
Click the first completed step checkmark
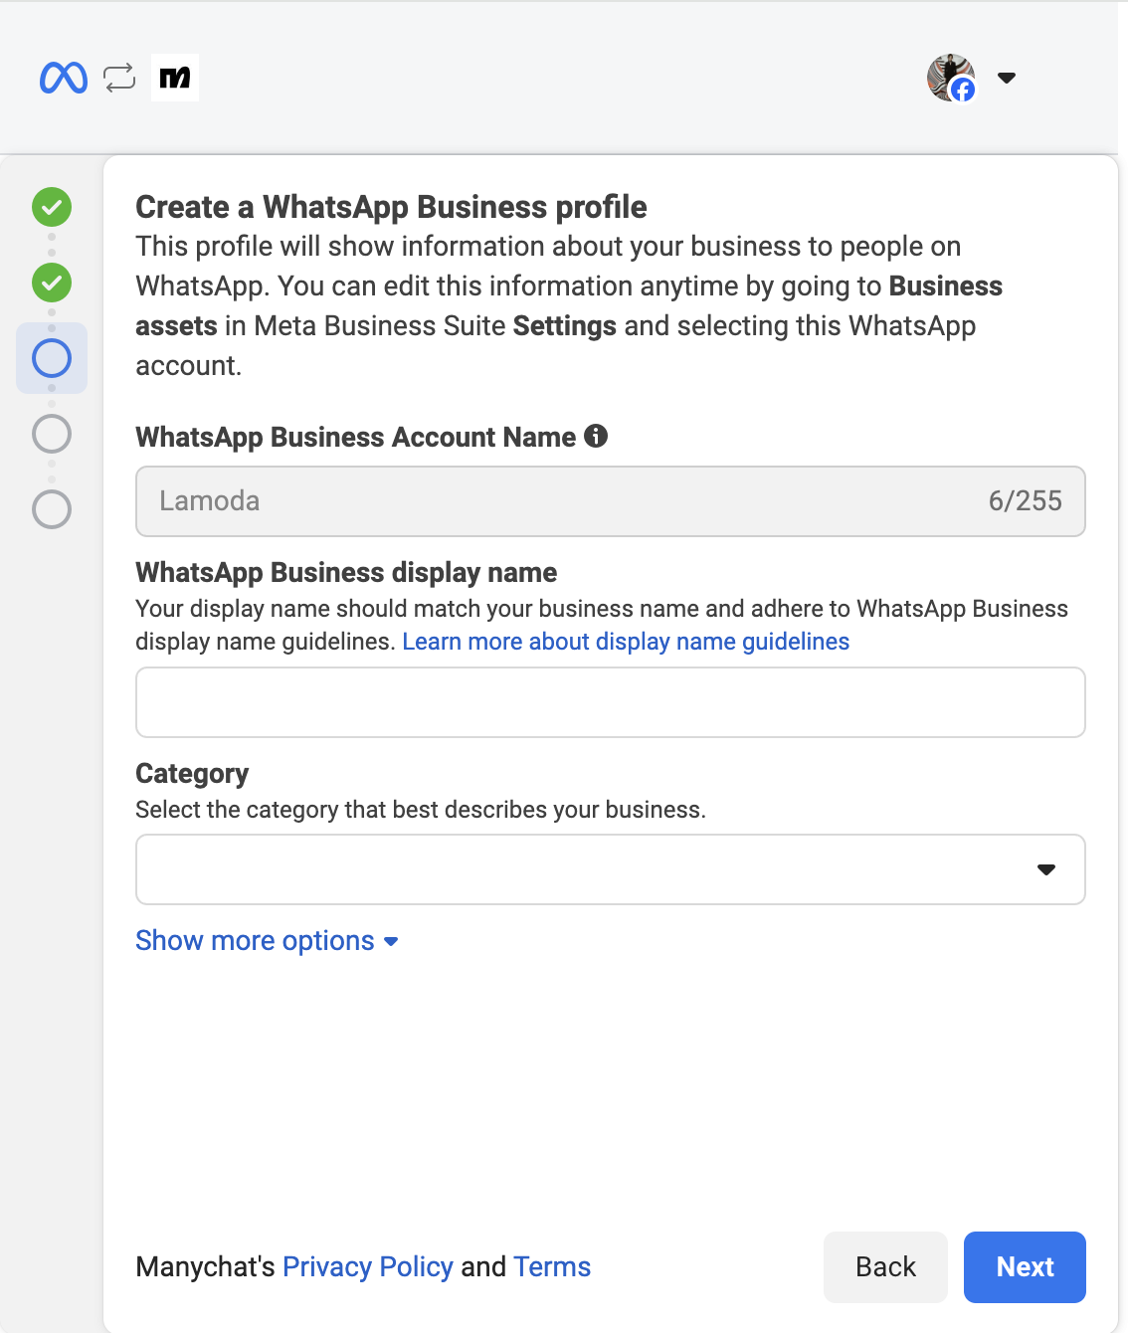click(x=52, y=207)
